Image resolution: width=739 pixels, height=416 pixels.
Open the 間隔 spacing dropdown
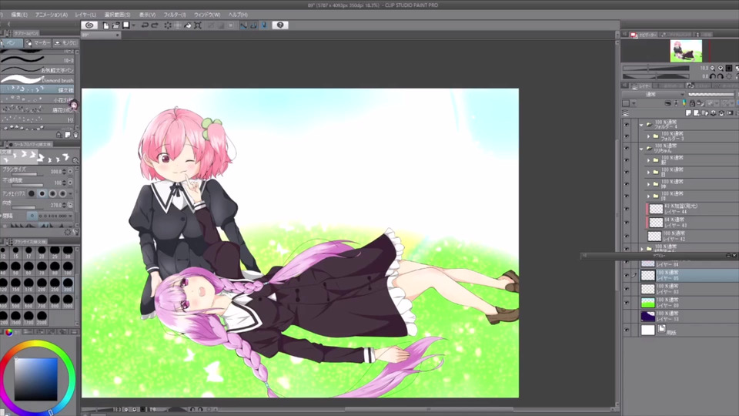71,216
